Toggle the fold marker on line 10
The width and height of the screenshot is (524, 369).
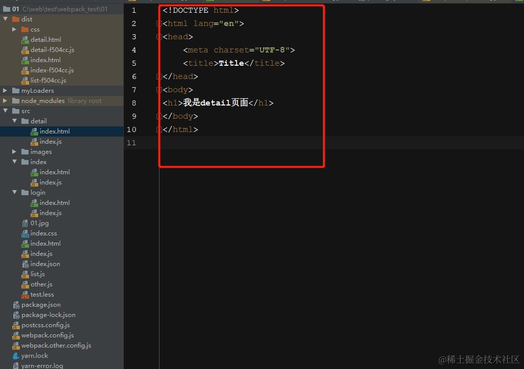(159, 129)
